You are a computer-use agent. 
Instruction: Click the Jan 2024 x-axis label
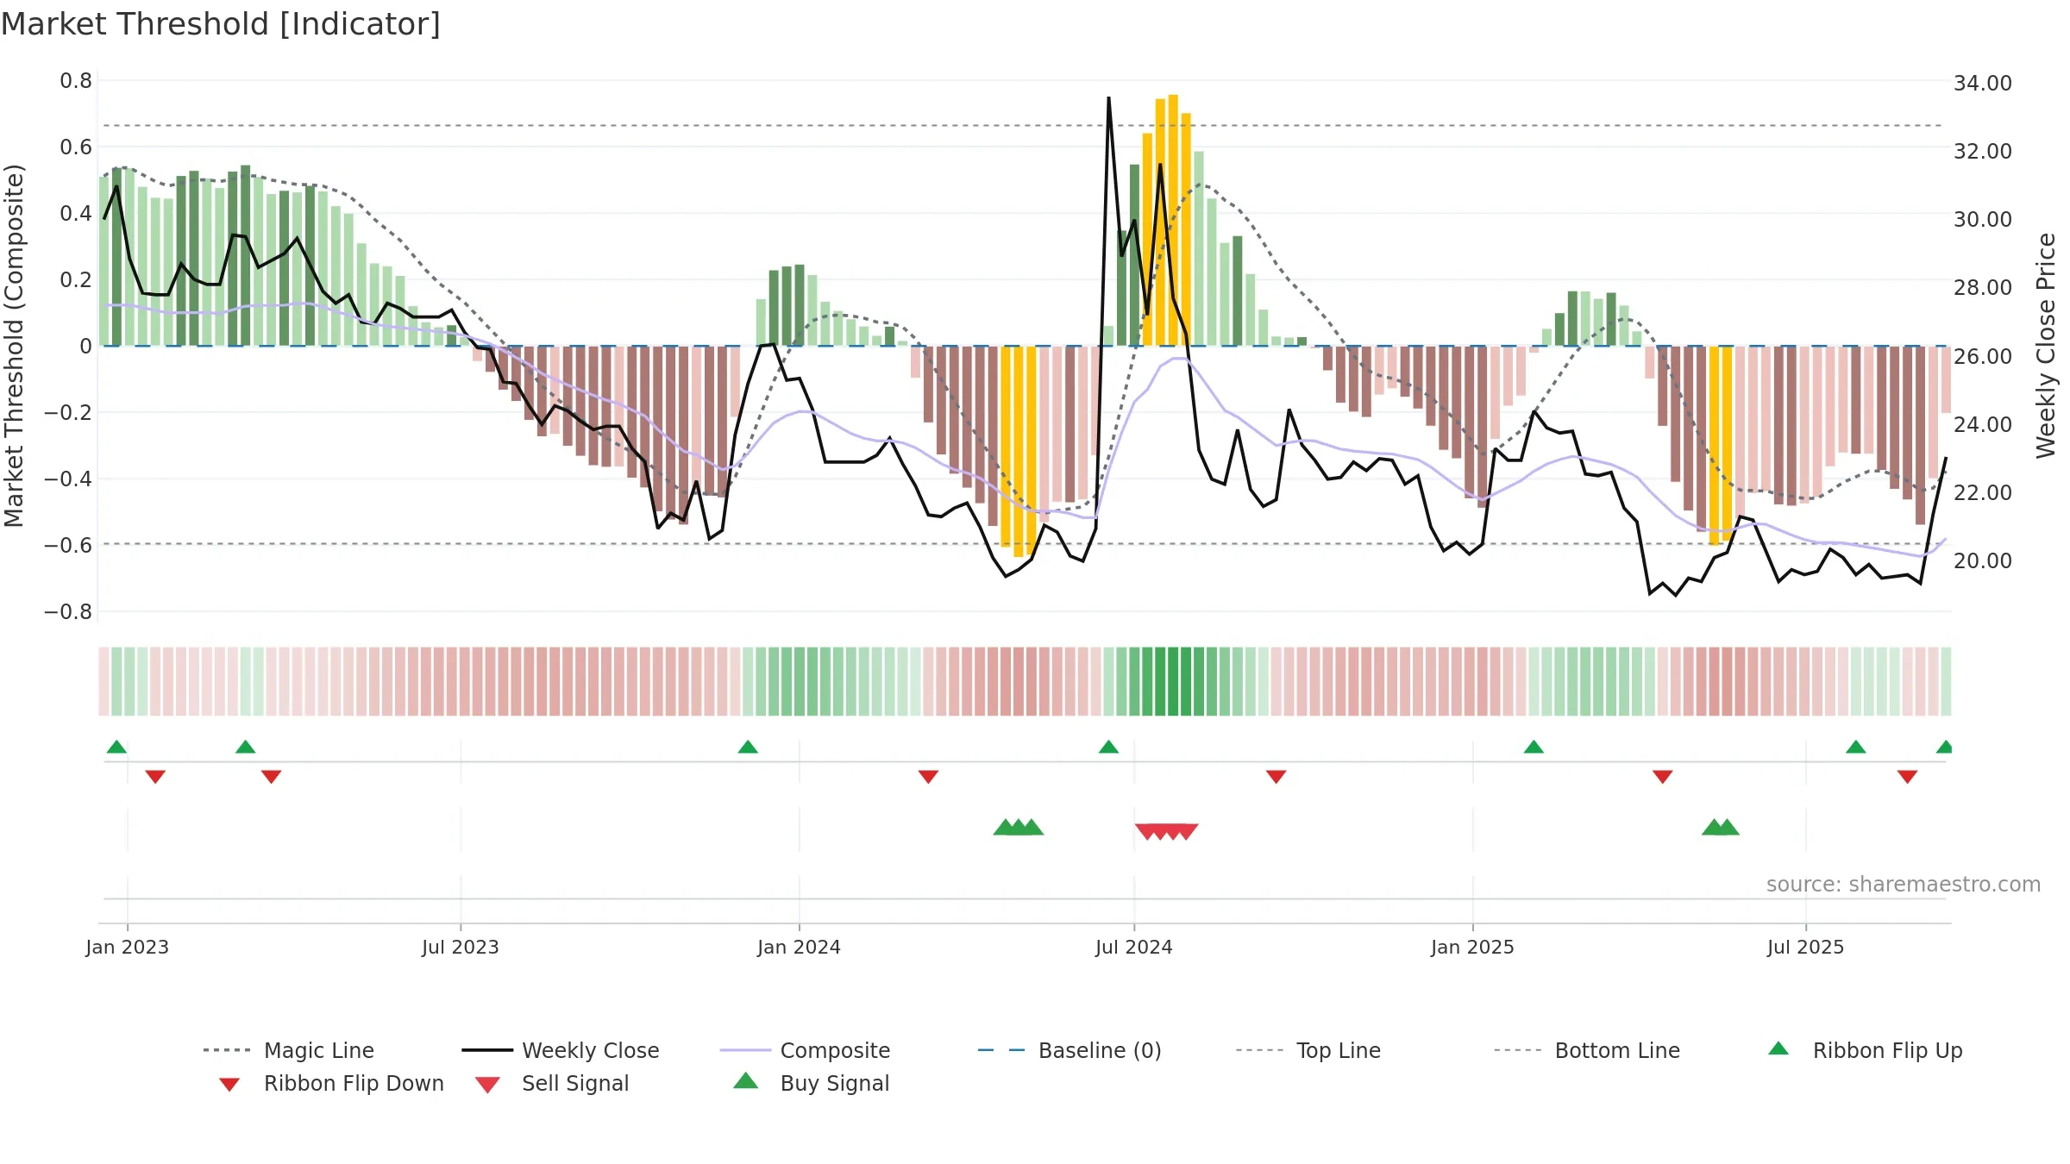click(x=799, y=947)
